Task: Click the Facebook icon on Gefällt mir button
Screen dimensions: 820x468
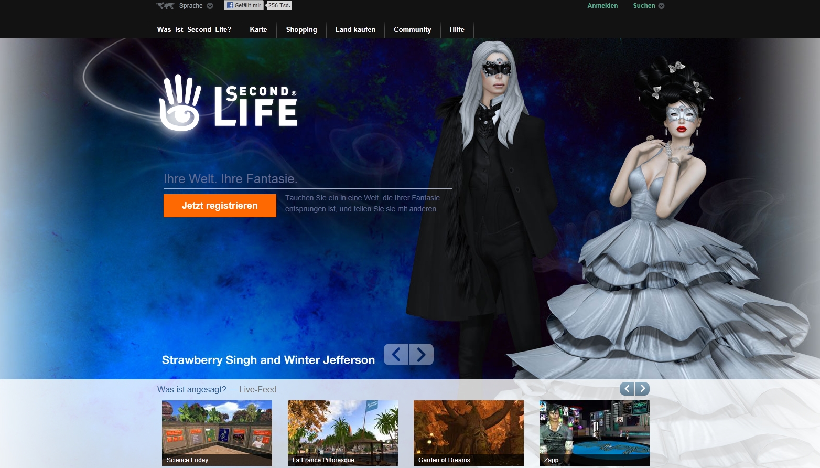Action: 229,5
